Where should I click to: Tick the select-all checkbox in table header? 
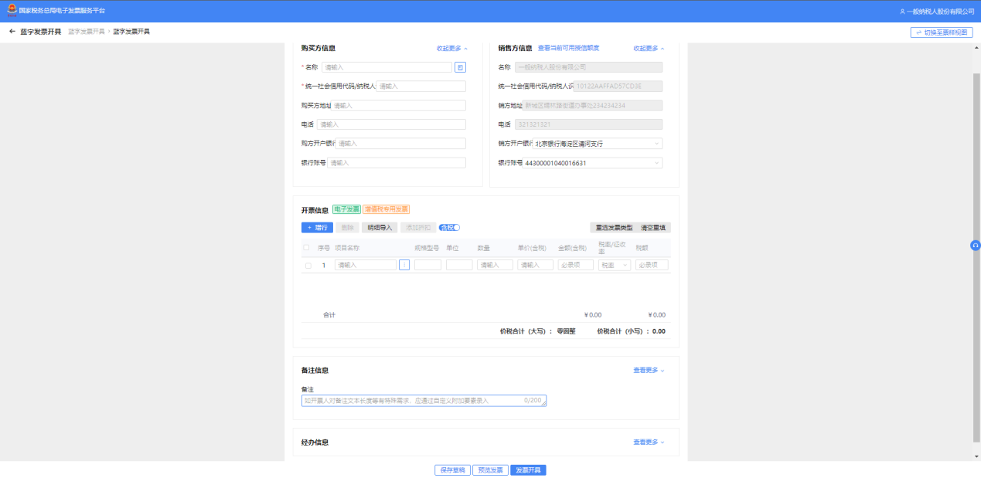pos(307,248)
